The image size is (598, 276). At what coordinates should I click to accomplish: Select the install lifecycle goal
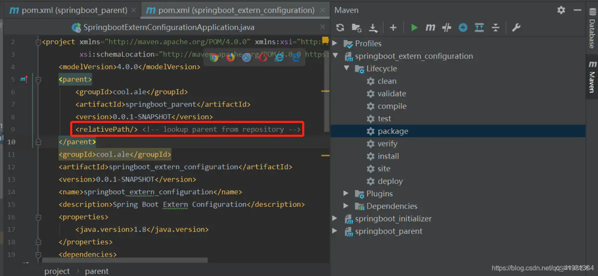click(x=388, y=156)
